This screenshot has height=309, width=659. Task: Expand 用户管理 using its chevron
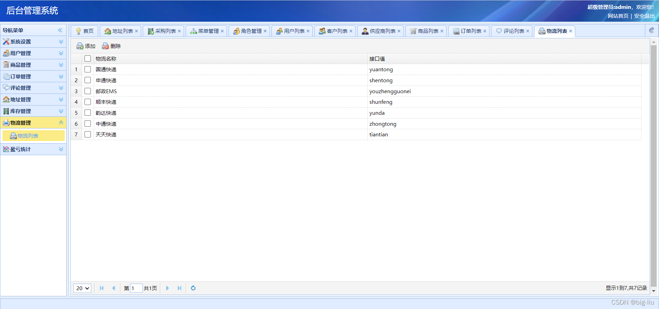click(61, 53)
